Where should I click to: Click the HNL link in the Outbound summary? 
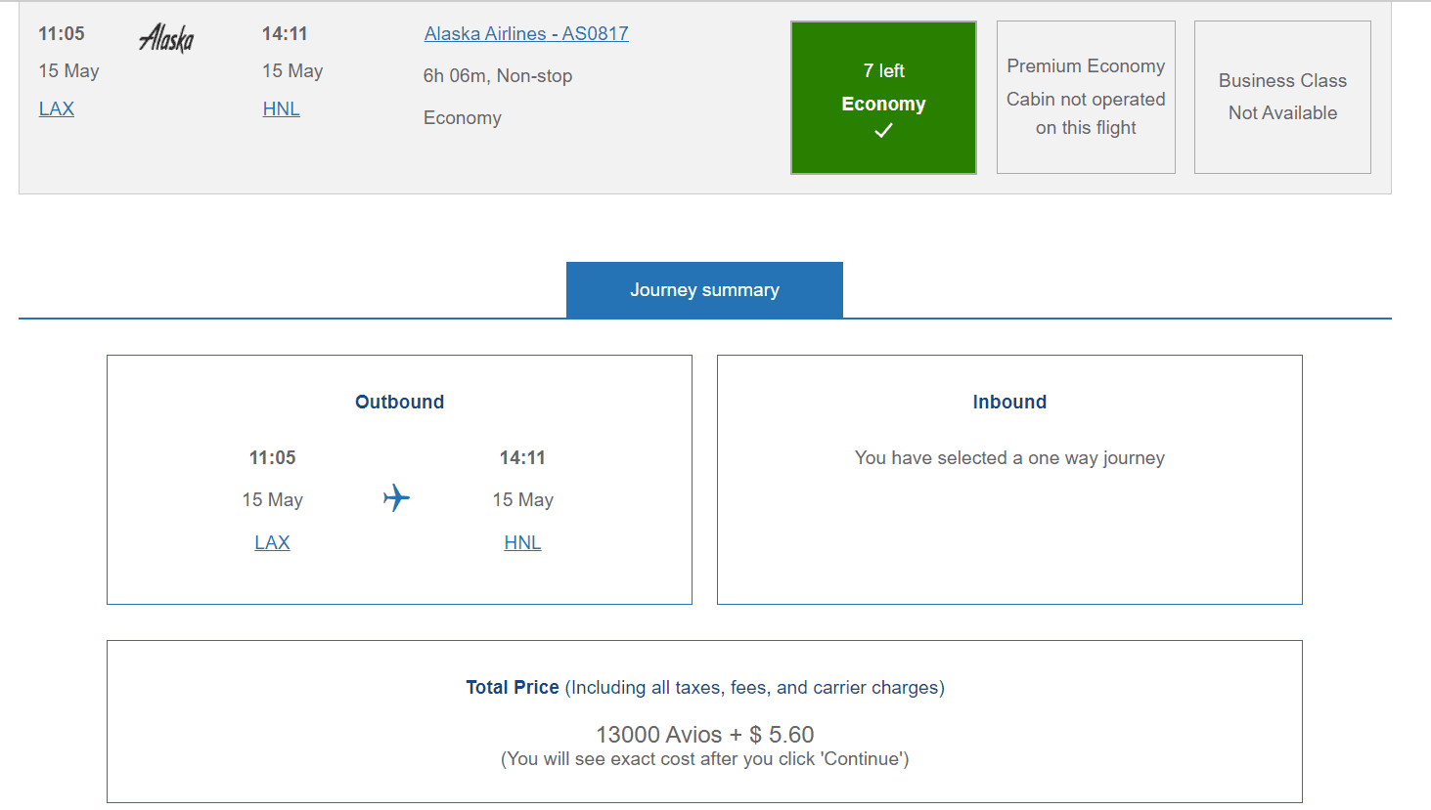click(x=522, y=542)
